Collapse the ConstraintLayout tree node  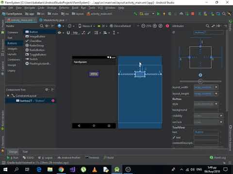(8, 96)
